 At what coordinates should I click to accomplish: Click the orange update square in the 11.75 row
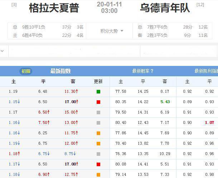[x=98, y=133]
